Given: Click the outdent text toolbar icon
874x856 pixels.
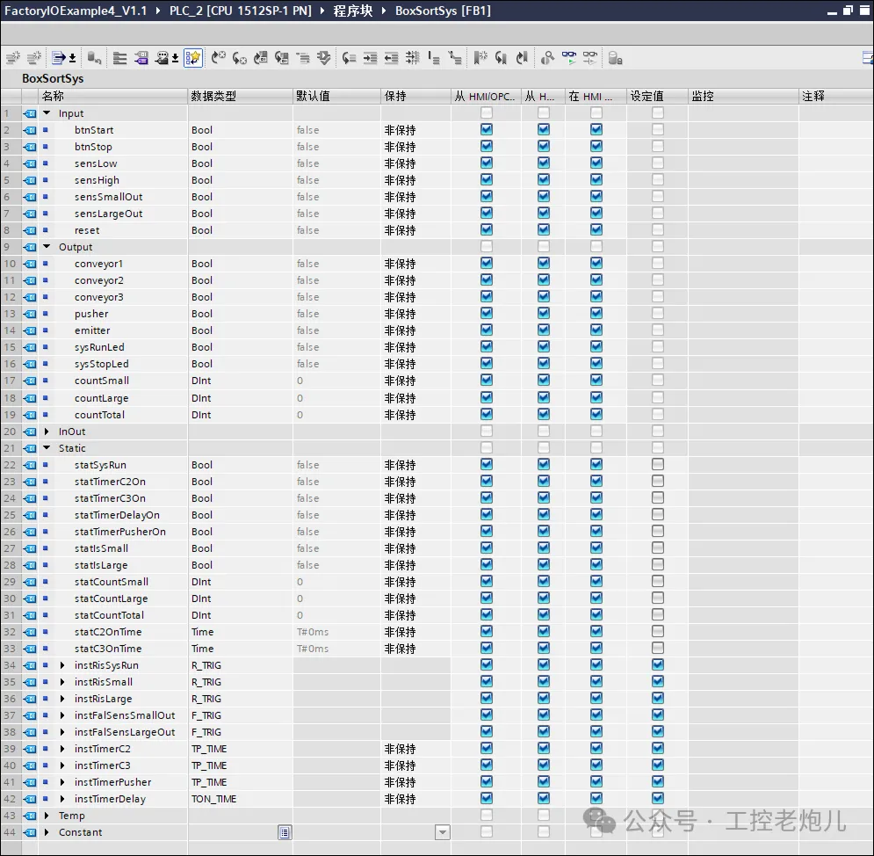Looking at the screenshot, I should click(391, 57).
